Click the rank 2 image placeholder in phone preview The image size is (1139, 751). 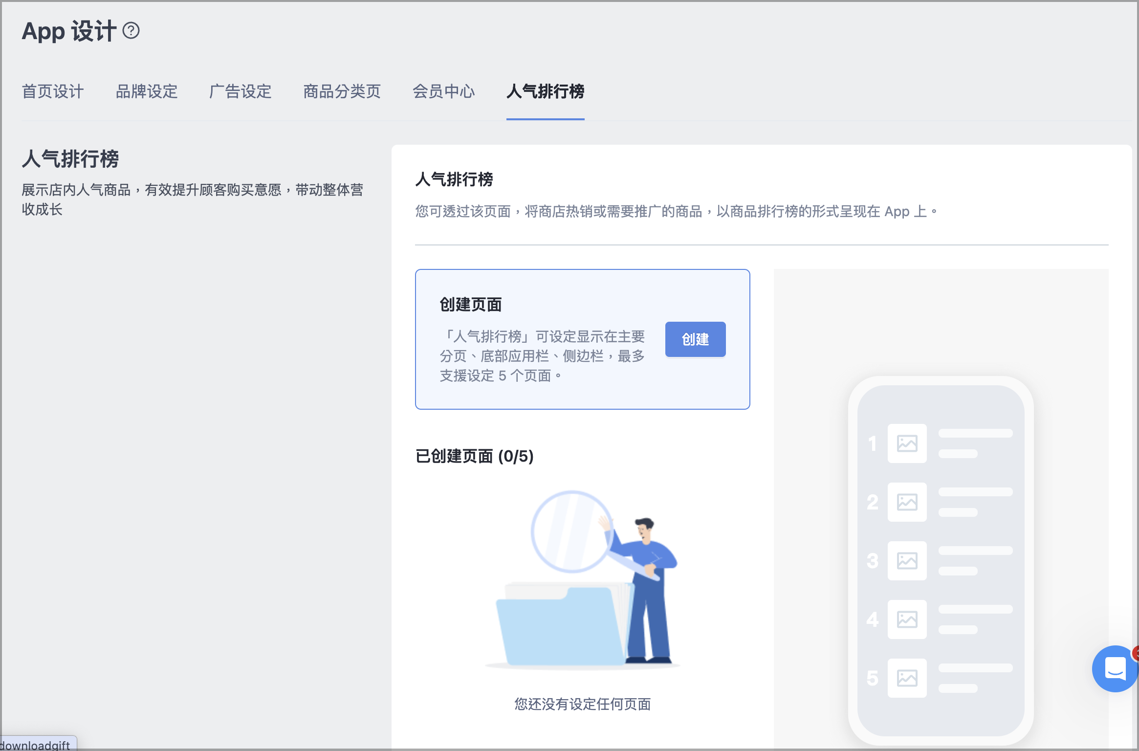(907, 502)
